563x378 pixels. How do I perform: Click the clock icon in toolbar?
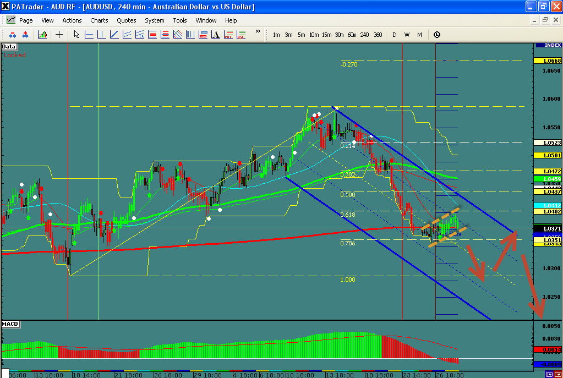pos(437,35)
